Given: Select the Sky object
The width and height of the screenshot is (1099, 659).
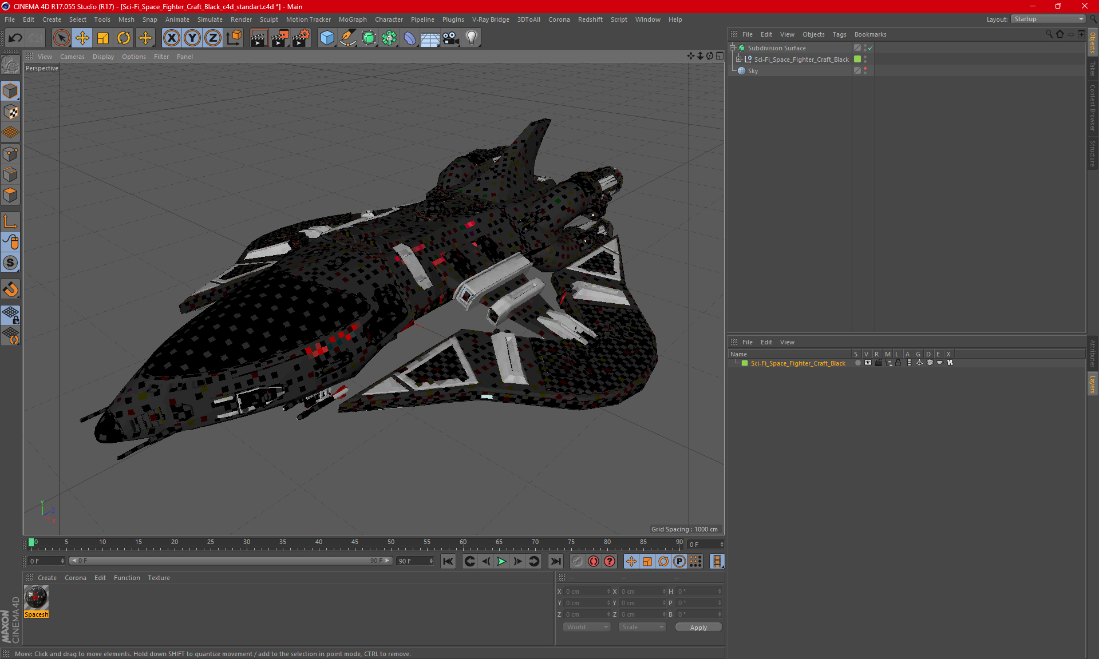Looking at the screenshot, I should click(x=753, y=71).
